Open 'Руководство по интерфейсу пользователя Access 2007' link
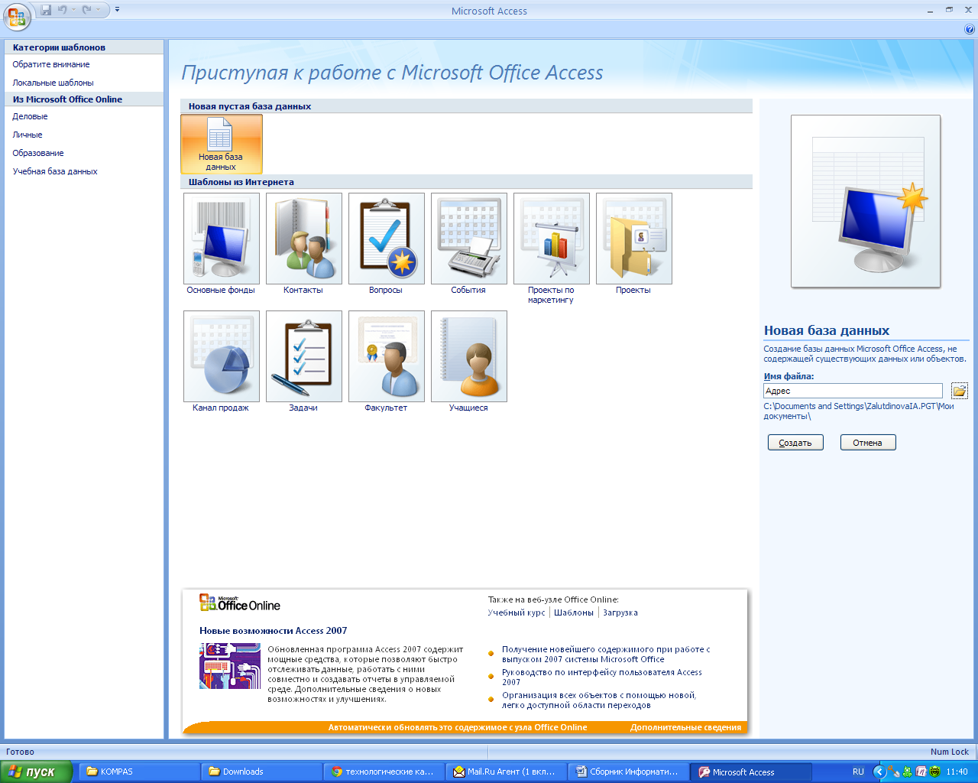Screen dimensions: 978x783 pyautogui.click(x=602, y=677)
